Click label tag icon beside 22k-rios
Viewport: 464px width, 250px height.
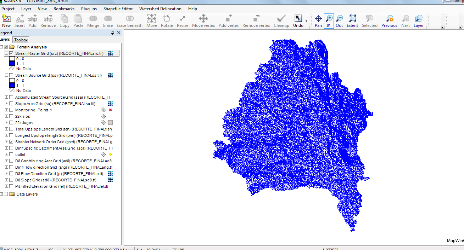pyautogui.click(x=103, y=116)
